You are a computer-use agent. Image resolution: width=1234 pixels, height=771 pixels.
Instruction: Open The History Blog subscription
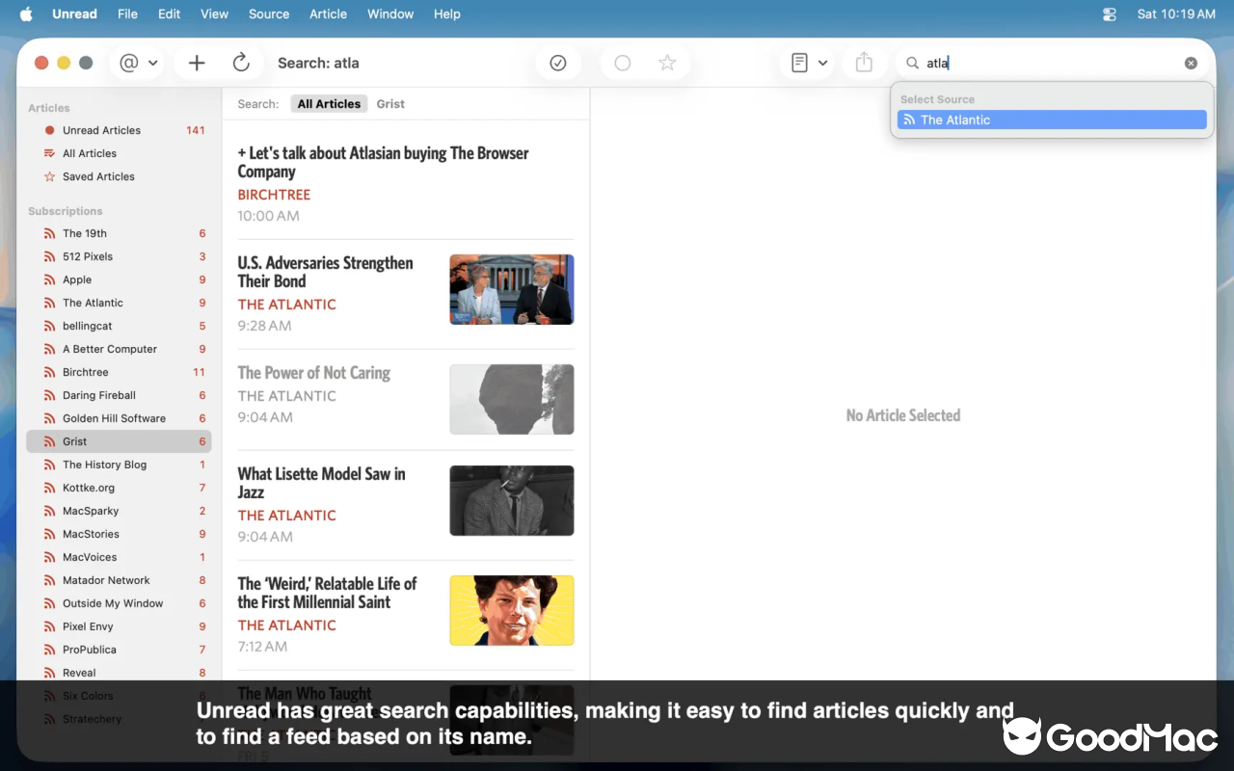[x=119, y=465]
